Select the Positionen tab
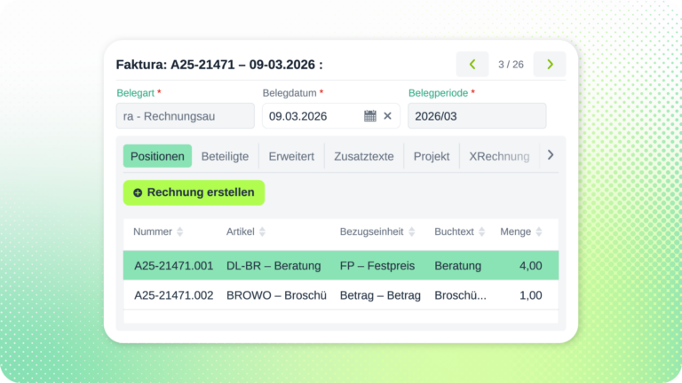This screenshot has height=383, width=682. coord(157,156)
